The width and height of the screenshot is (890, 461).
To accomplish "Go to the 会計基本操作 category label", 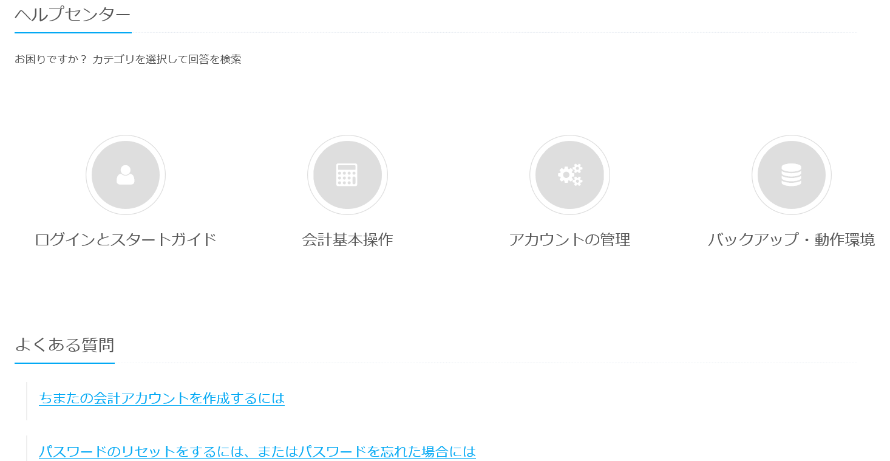I will pos(347,239).
